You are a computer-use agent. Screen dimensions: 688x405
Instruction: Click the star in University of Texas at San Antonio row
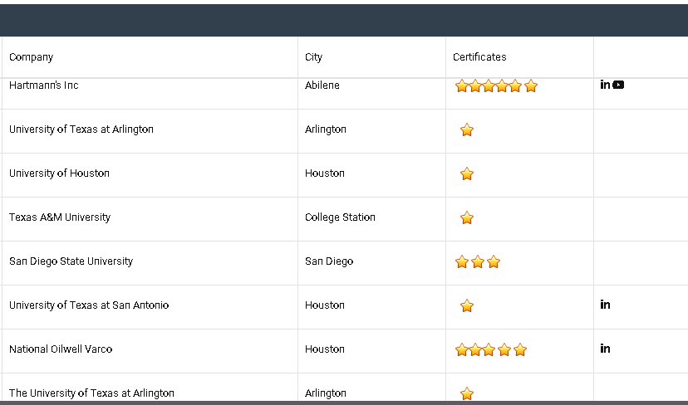point(467,305)
